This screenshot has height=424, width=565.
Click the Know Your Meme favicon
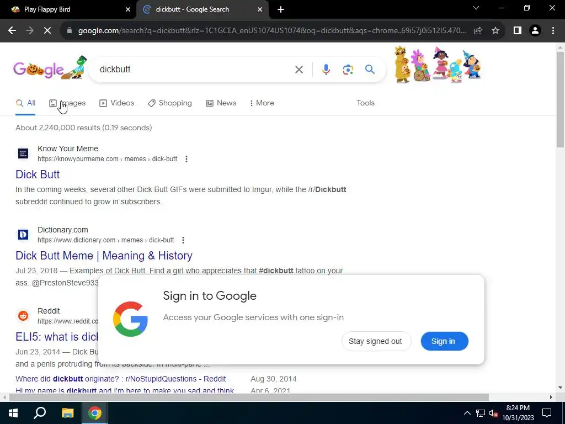point(23,153)
